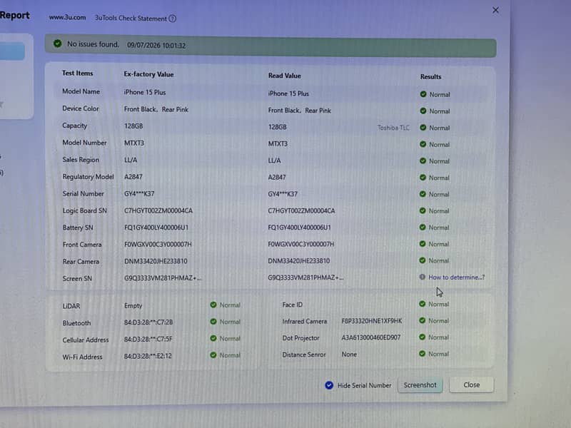The width and height of the screenshot is (571, 428).
Task: Click the Capacity Normal status icon
Action: click(x=423, y=128)
